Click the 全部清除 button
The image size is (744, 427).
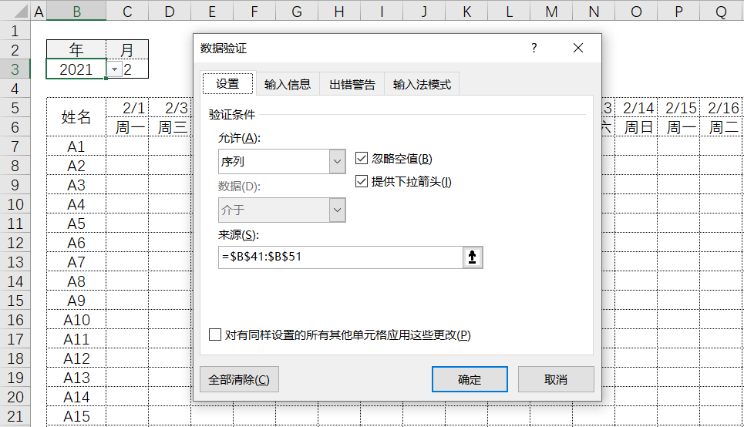coord(239,379)
